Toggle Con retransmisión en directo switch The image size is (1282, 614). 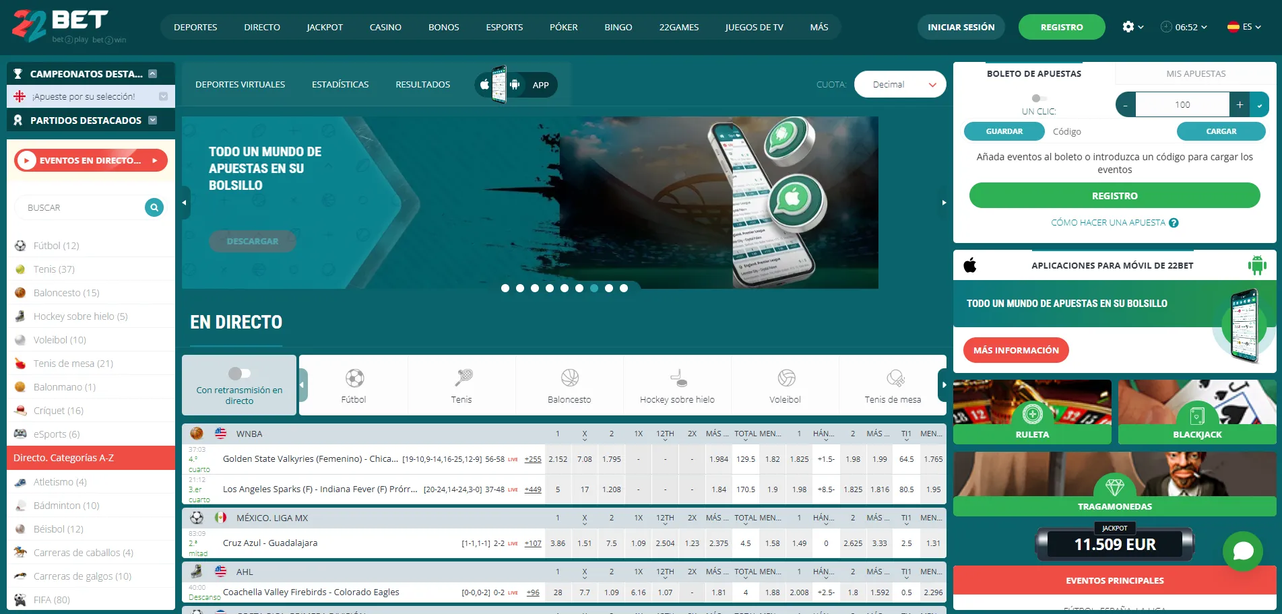pos(239,373)
